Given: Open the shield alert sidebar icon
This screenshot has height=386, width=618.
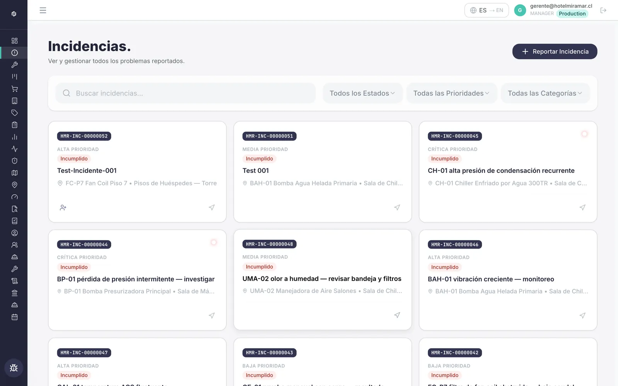Looking at the screenshot, I should click(x=14, y=161).
